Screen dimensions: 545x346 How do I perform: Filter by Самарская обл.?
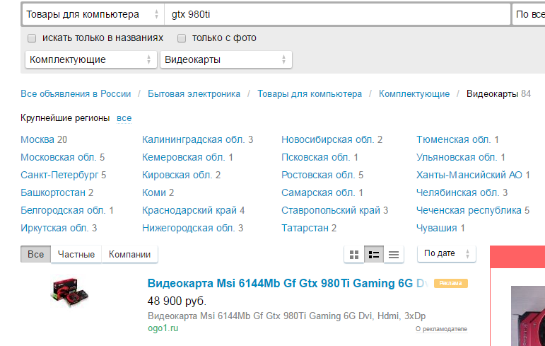click(318, 192)
